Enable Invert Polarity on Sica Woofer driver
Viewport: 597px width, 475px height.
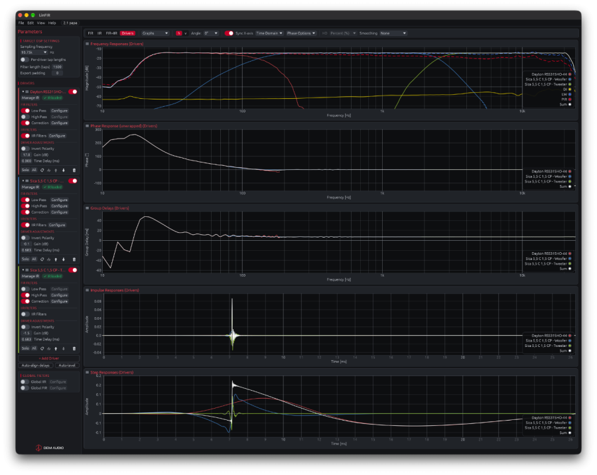[x=25, y=237]
